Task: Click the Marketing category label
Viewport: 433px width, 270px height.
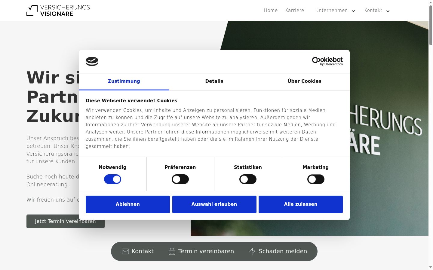Action: click(x=316, y=167)
